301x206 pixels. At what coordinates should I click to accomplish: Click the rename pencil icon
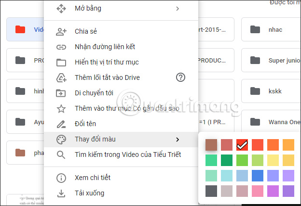point(61,124)
